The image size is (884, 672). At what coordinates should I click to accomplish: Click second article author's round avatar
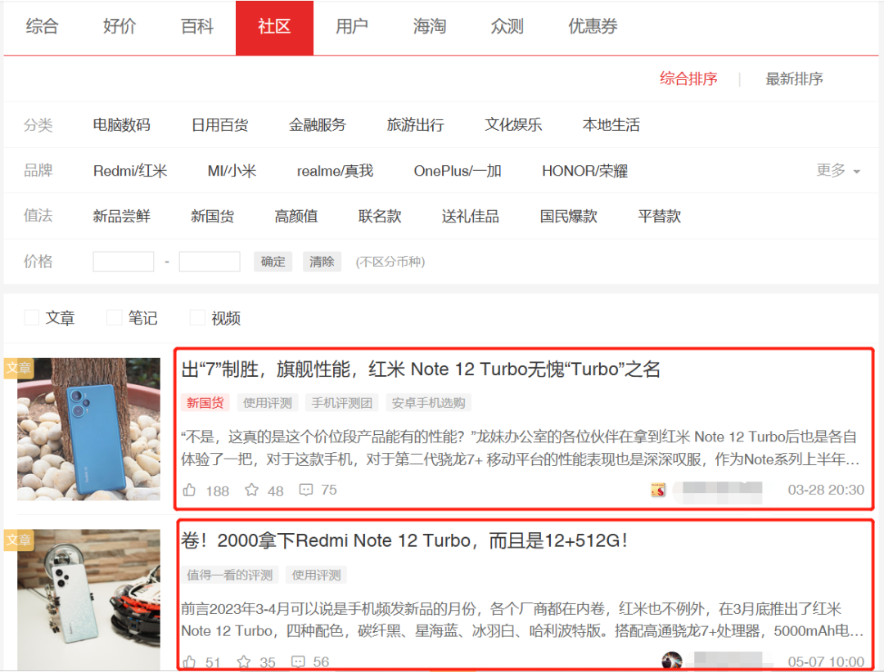(x=671, y=661)
